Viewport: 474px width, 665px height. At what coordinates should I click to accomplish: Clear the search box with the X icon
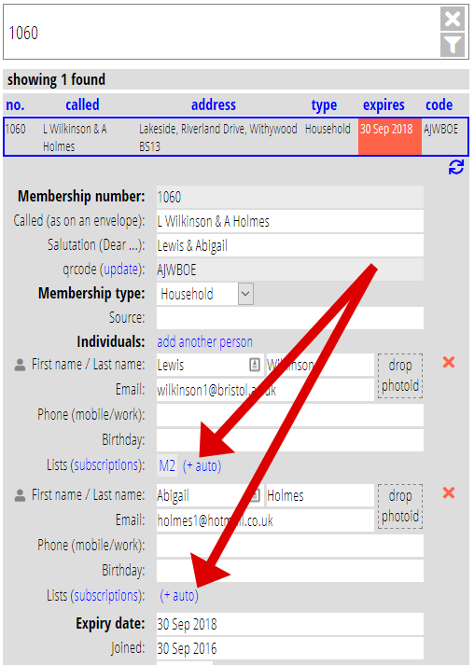tap(453, 19)
